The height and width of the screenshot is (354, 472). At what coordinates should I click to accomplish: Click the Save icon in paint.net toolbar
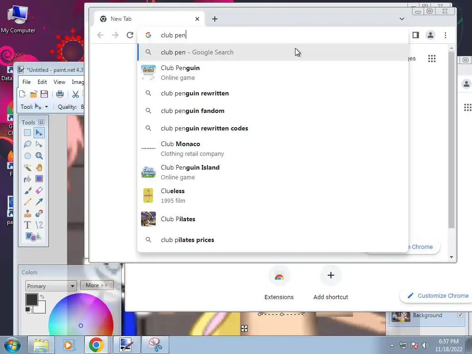point(44,94)
